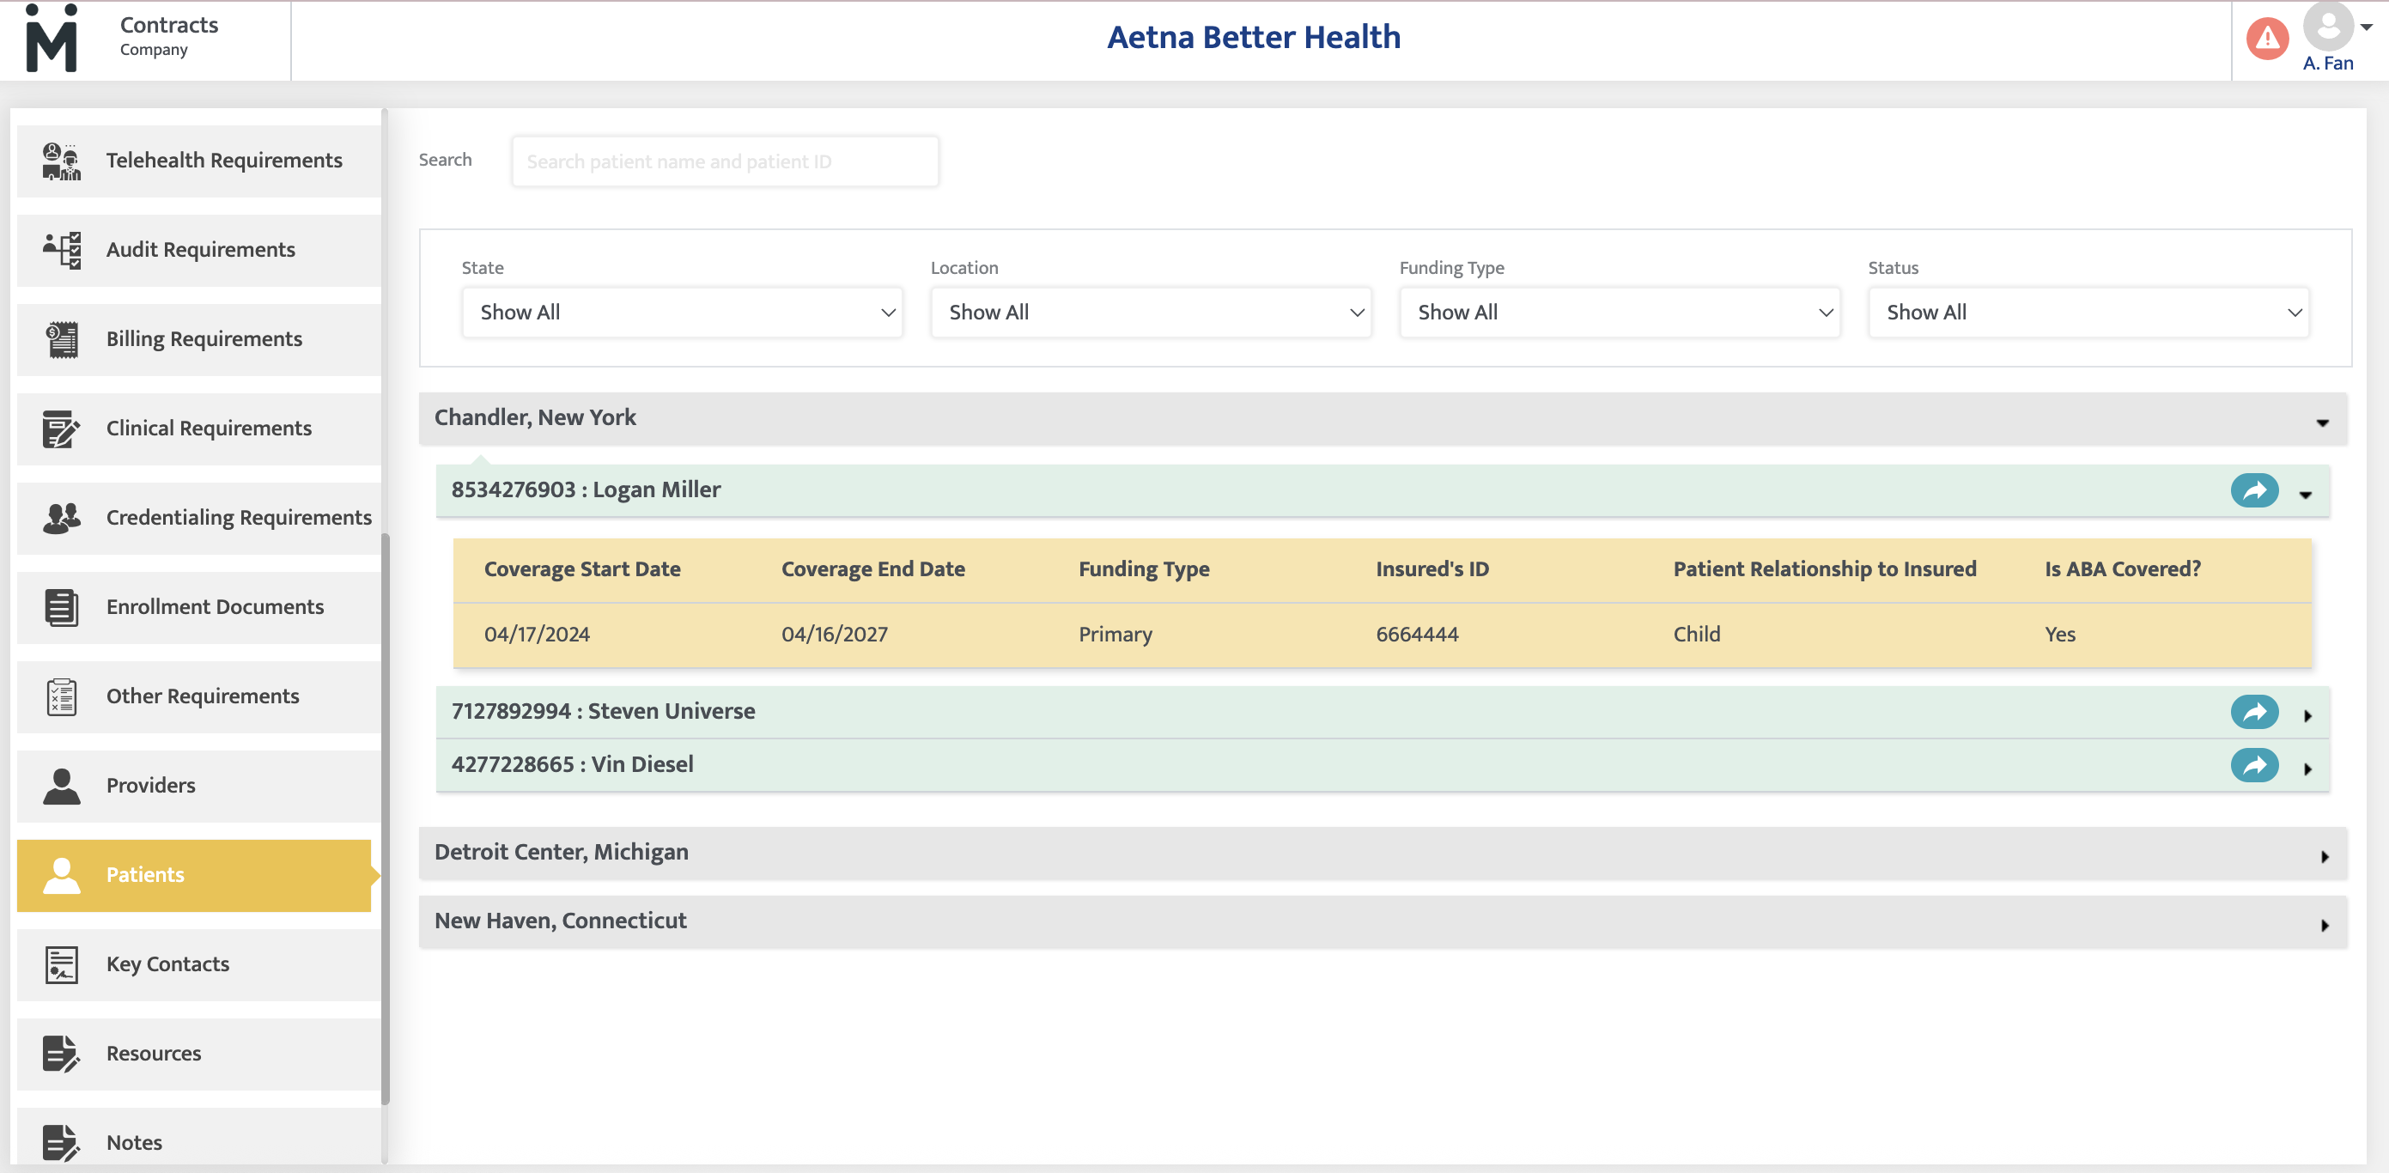
Task: Click the coverage end date 04/16/2027
Action: (x=835, y=635)
